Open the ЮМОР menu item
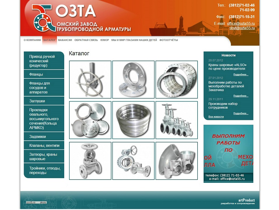Viewport: 279px width, 210px height. pos(104,40)
